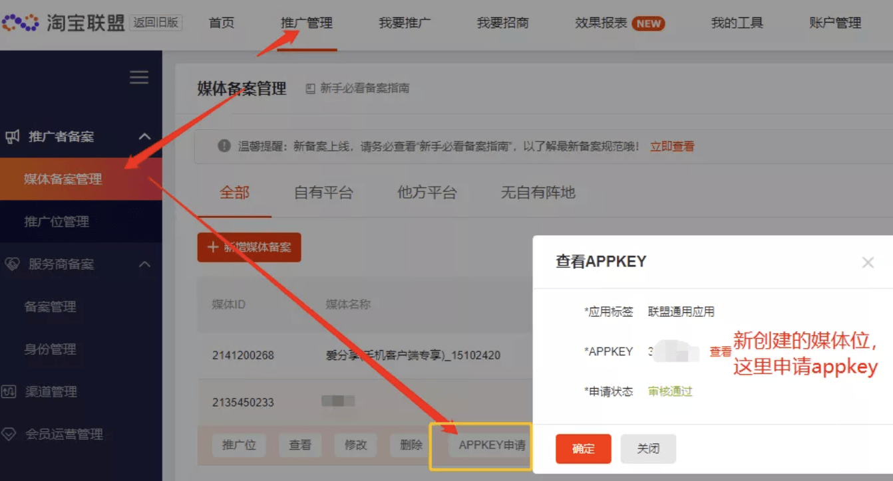Click 媒体ID column header

(229, 304)
